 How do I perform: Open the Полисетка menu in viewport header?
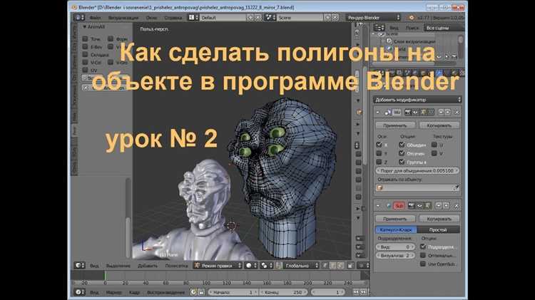[176, 265]
